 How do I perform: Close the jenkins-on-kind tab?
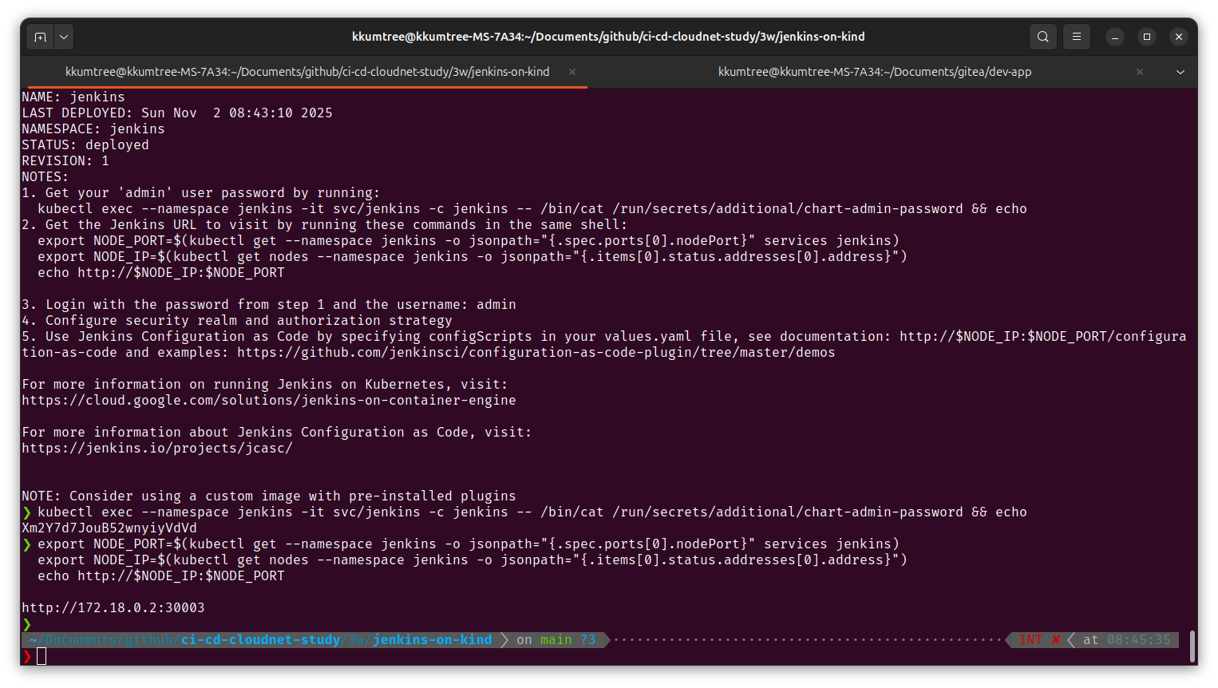572,72
